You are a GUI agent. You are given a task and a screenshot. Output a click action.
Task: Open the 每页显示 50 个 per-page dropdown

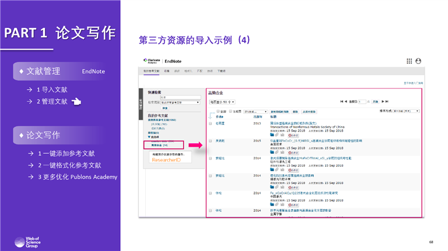[222, 102]
